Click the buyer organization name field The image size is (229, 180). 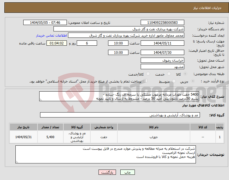pyautogui.click(x=119, y=29)
